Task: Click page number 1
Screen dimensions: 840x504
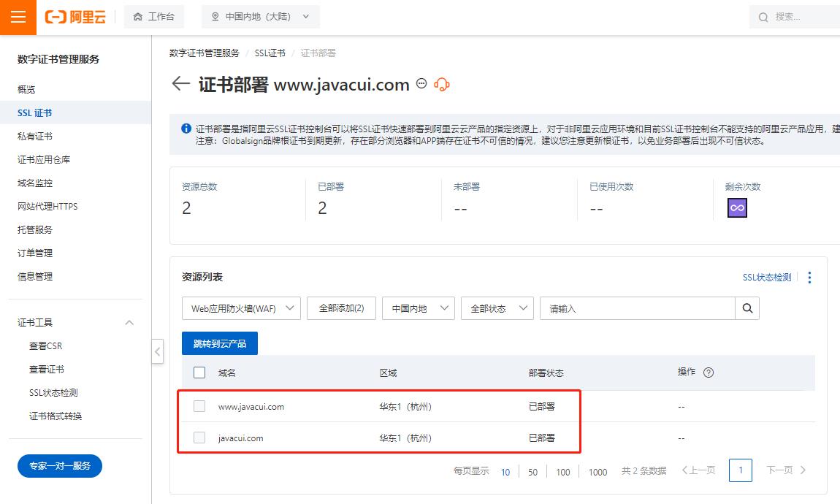Action: pyautogui.click(x=741, y=470)
